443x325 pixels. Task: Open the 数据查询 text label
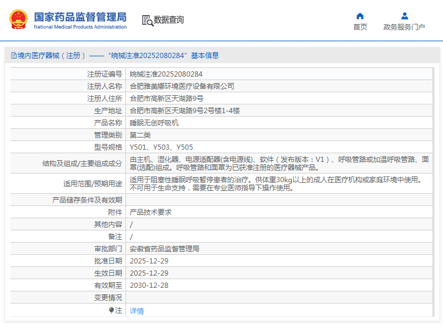[x=169, y=20]
